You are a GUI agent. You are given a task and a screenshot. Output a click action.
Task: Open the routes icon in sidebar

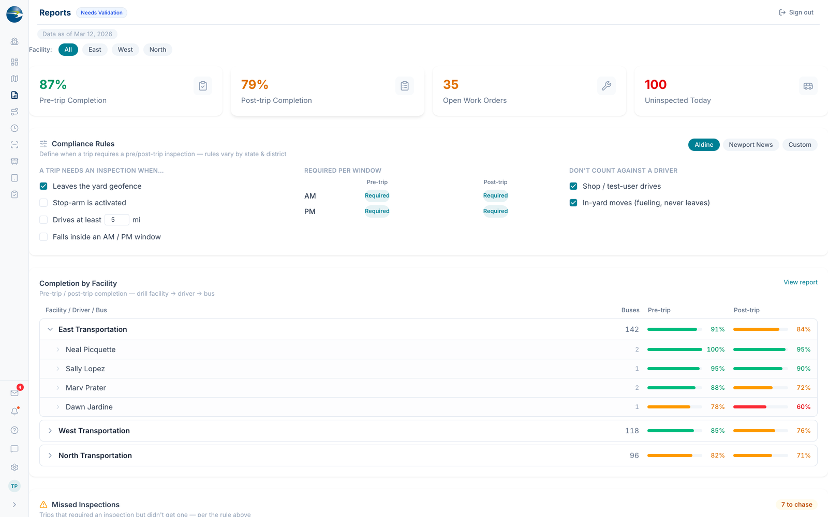(14, 112)
